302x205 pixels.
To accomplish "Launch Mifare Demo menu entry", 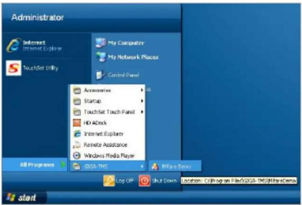I will click(175, 166).
